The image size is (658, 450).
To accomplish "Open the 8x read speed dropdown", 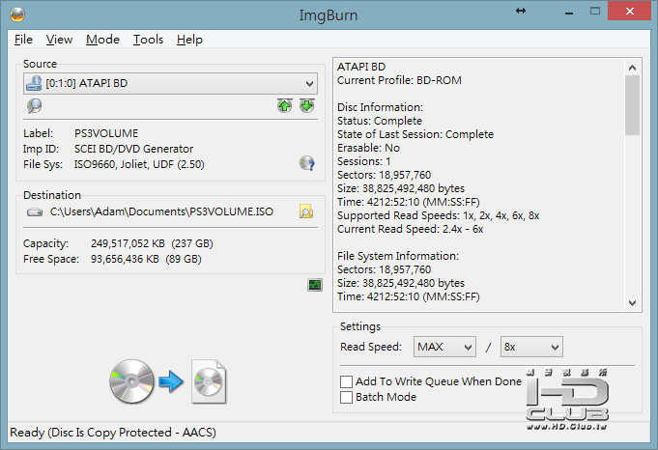I will [531, 347].
